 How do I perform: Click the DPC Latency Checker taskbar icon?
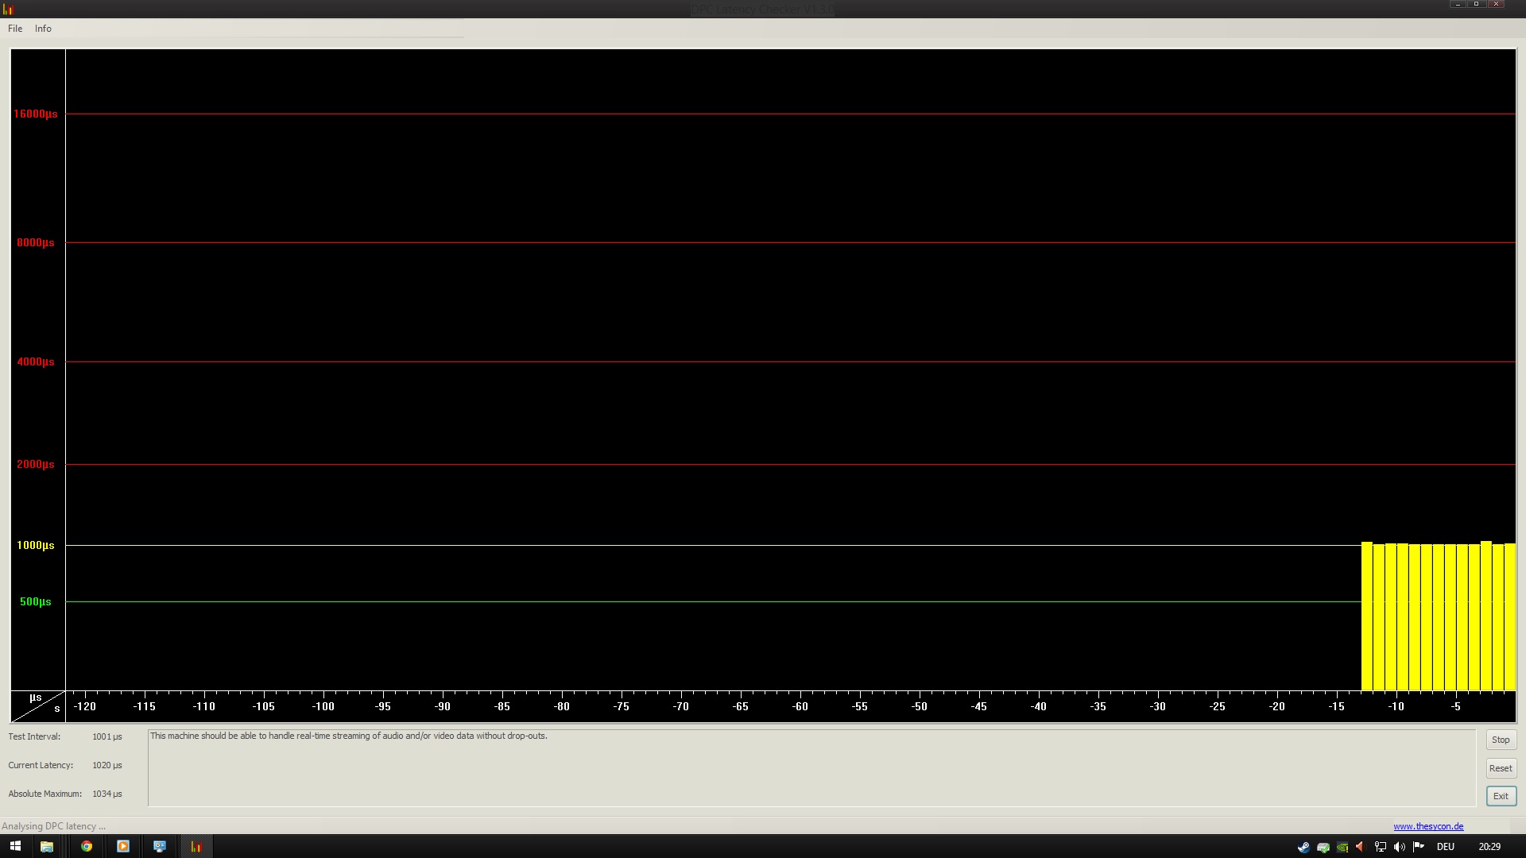(196, 846)
